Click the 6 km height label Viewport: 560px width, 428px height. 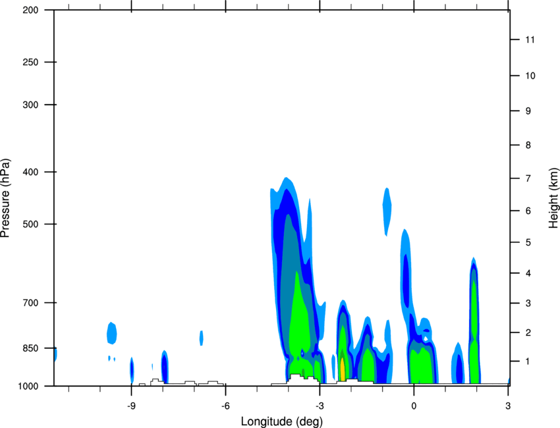528,211
